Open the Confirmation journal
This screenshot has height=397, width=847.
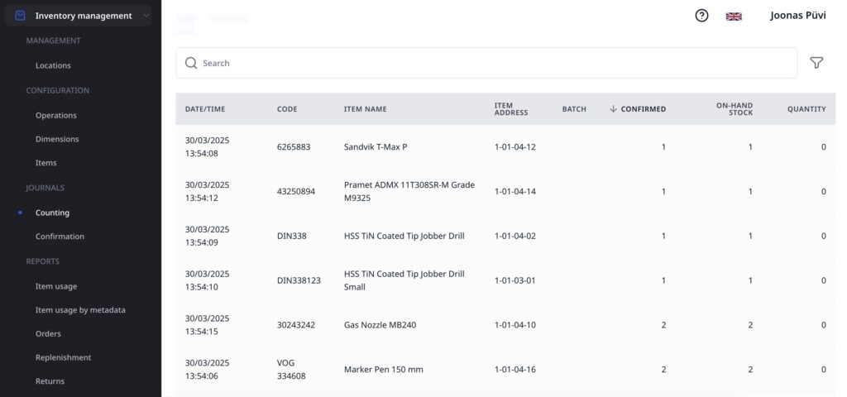pyautogui.click(x=60, y=236)
